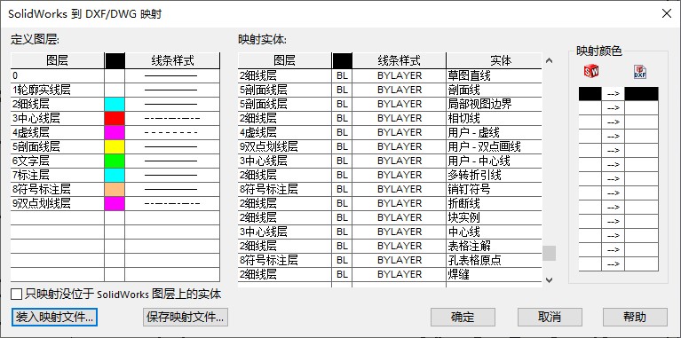Select entity 中心线 in 实体 column
This screenshot has width=681, height=338.
[495, 232]
